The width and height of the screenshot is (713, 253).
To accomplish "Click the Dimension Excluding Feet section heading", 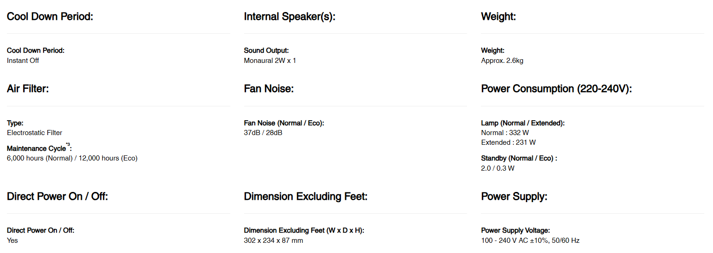I will (305, 197).
